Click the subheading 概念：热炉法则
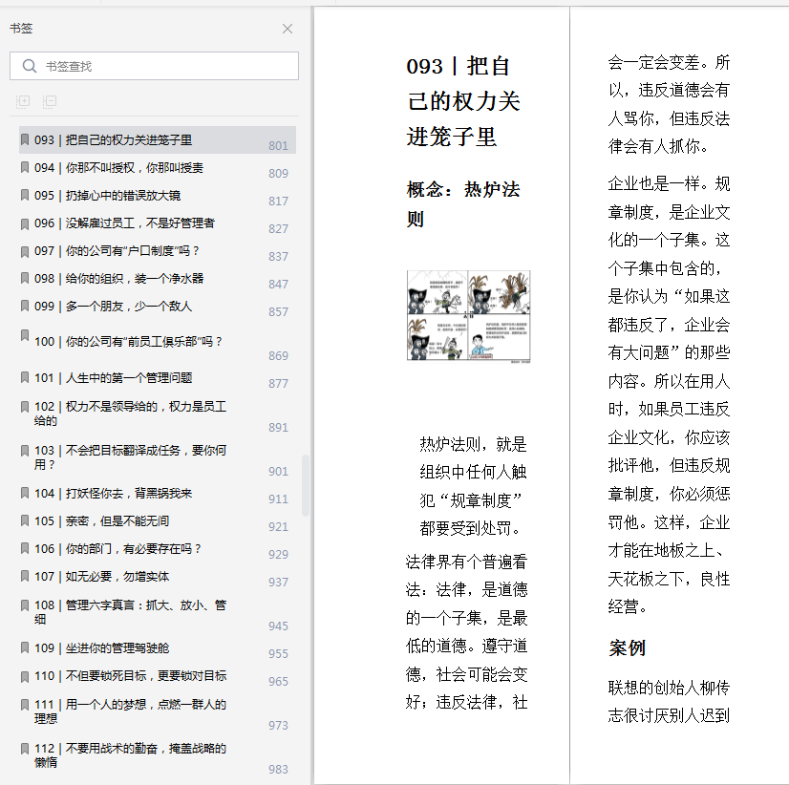This screenshot has height=785, width=789. pos(463,203)
